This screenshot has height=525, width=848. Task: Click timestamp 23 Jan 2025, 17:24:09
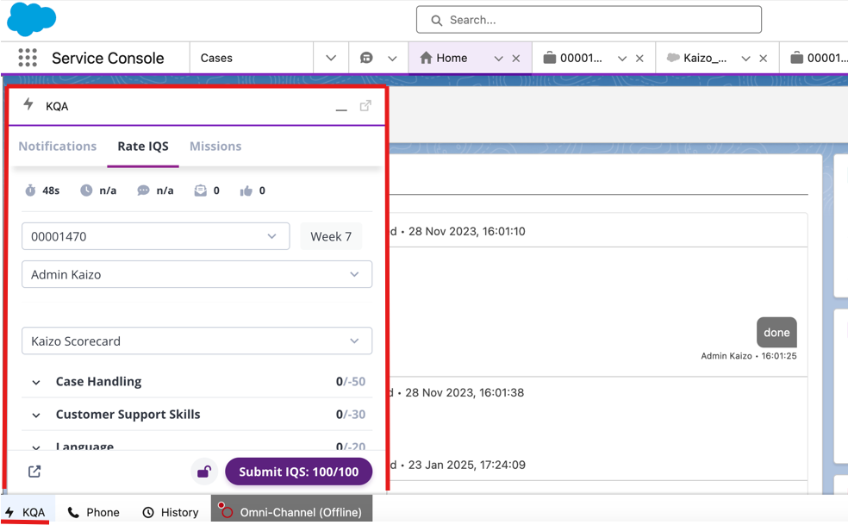(467, 465)
